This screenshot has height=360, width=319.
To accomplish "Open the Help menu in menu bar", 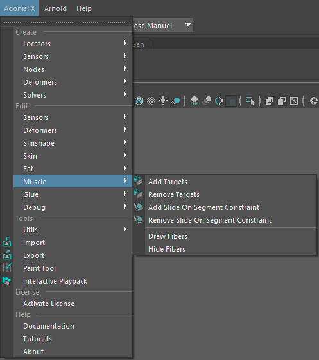I will click(84, 8).
